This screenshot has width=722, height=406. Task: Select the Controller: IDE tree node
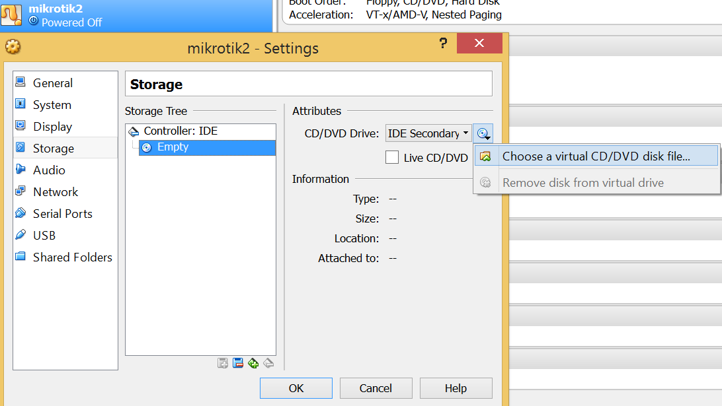(201, 131)
